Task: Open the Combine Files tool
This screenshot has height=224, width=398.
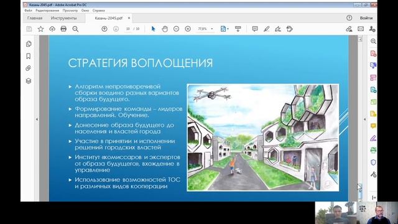Action: tap(373, 65)
